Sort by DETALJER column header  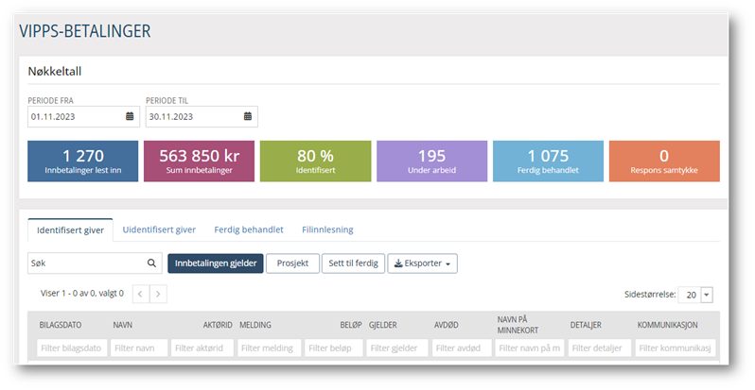pyautogui.click(x=586, y=325)
